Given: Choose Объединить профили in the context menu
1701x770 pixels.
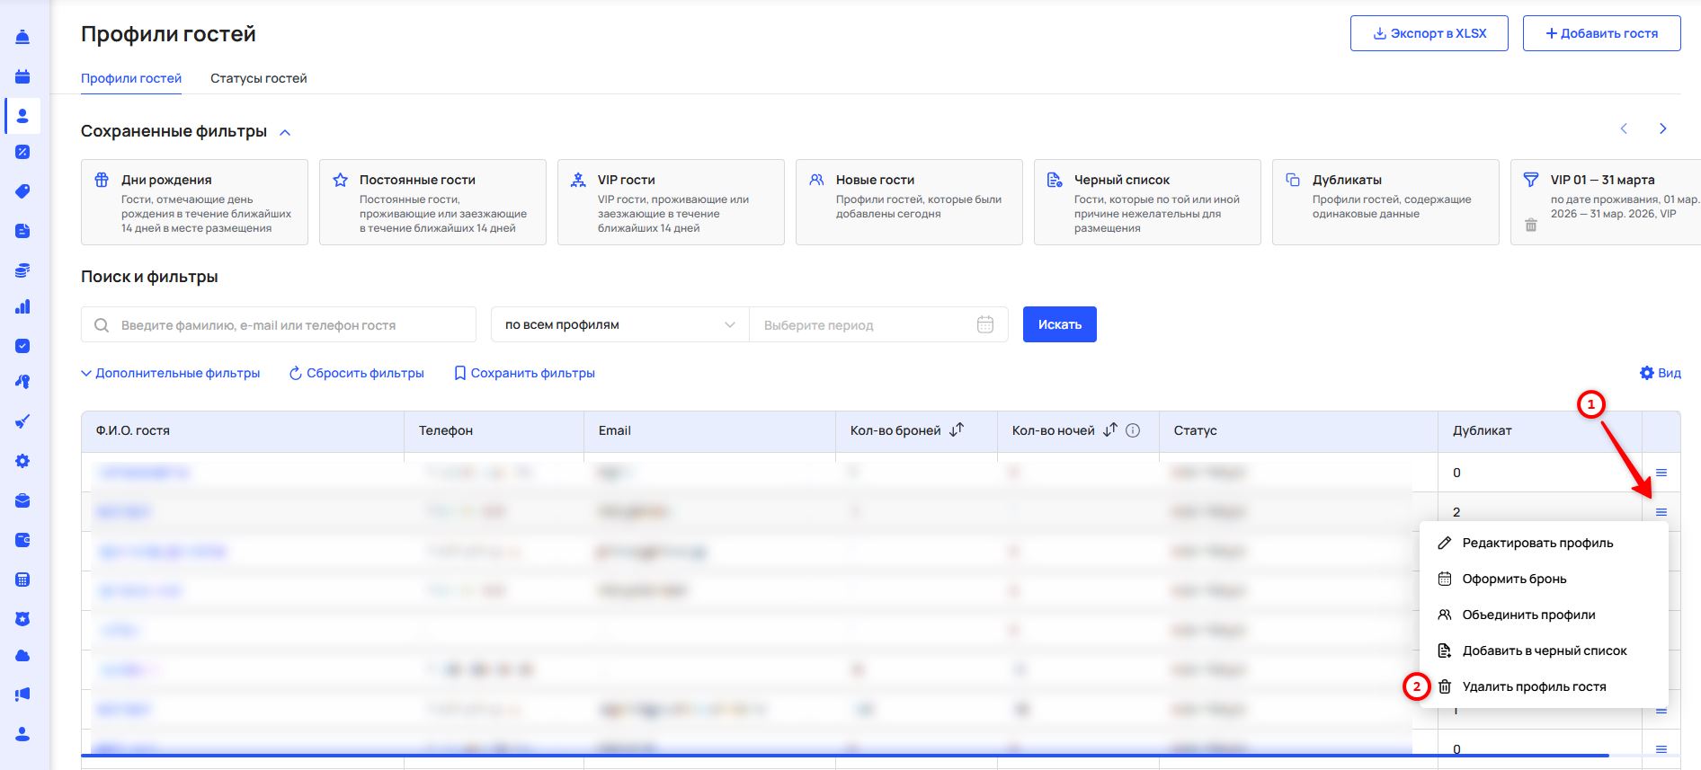Looking at the screenshot, I should (x=1527, y=615).
